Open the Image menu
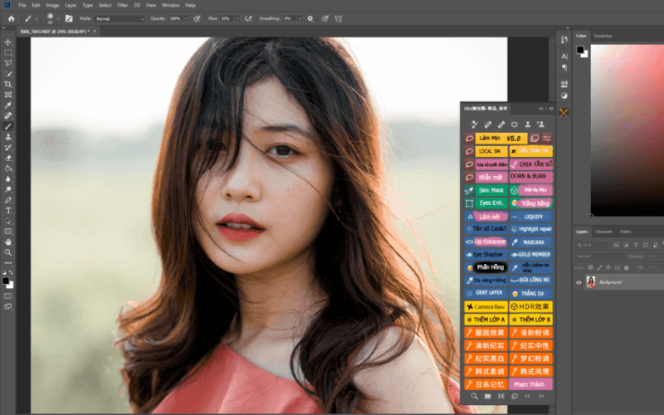 [52, 5]
